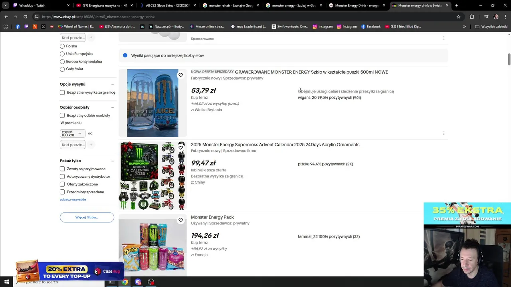Favorite the Monster Energy Pack listing
The image size is (511, 287).
click(180, 220)
